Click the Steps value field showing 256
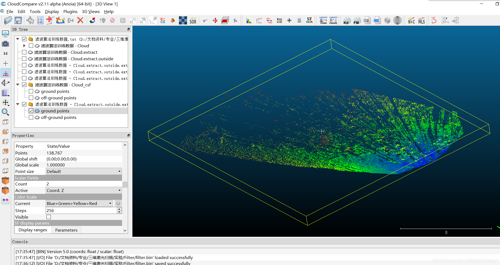 click(x=81, y=210)
